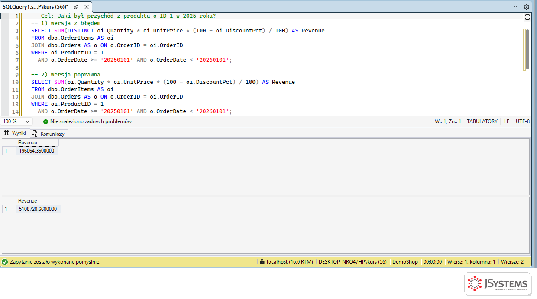The height and width of the screenshot is (299, 537).
Task: Click the UTF-8 encoding indicator
Action: pos(523,121)
